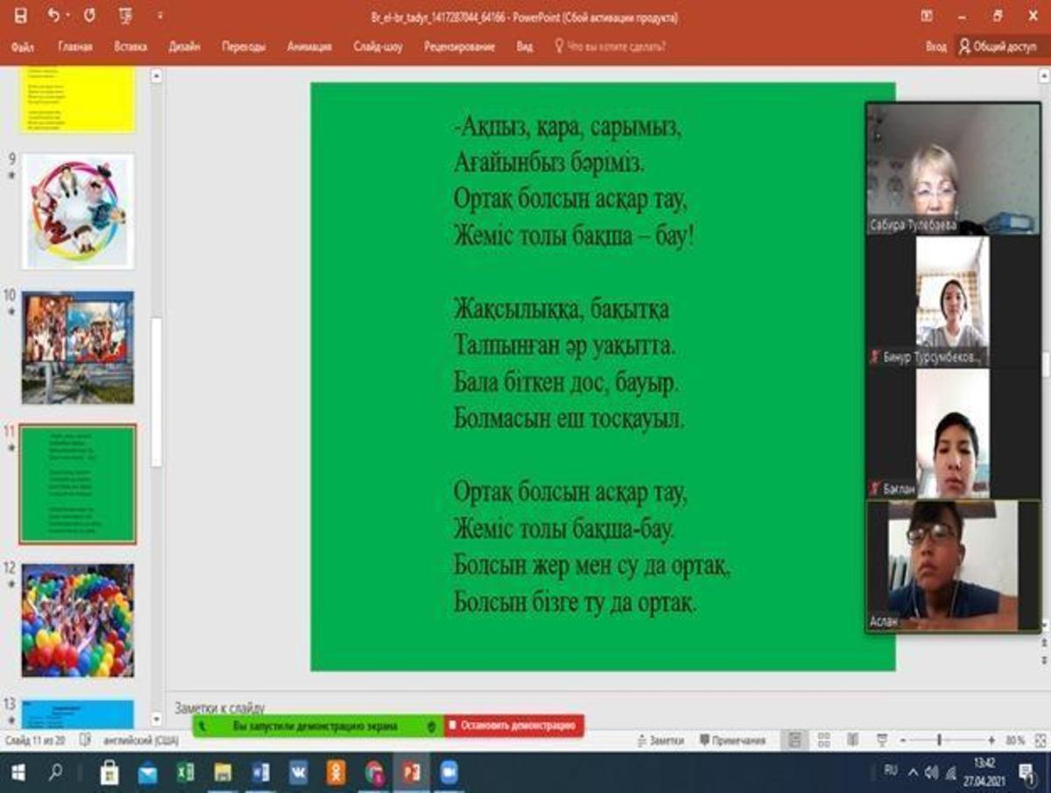
Task: Open Ribbon Display Options in title bar
Action: tap(927, 17)
